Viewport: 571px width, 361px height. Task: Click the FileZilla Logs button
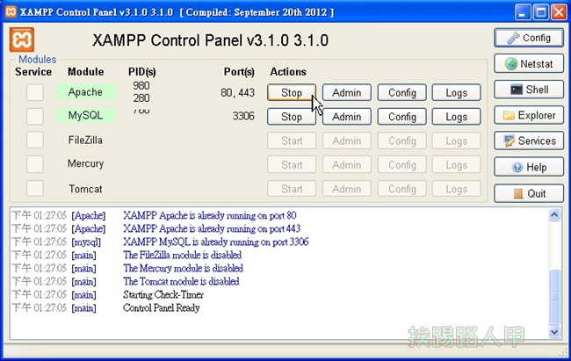[x=456, y=141]
